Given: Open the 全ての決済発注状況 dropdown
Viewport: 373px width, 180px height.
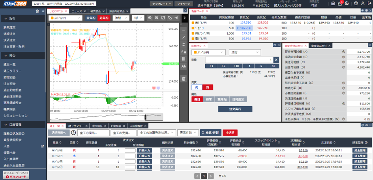Looking at the screenshot, I should click(157, 132).
